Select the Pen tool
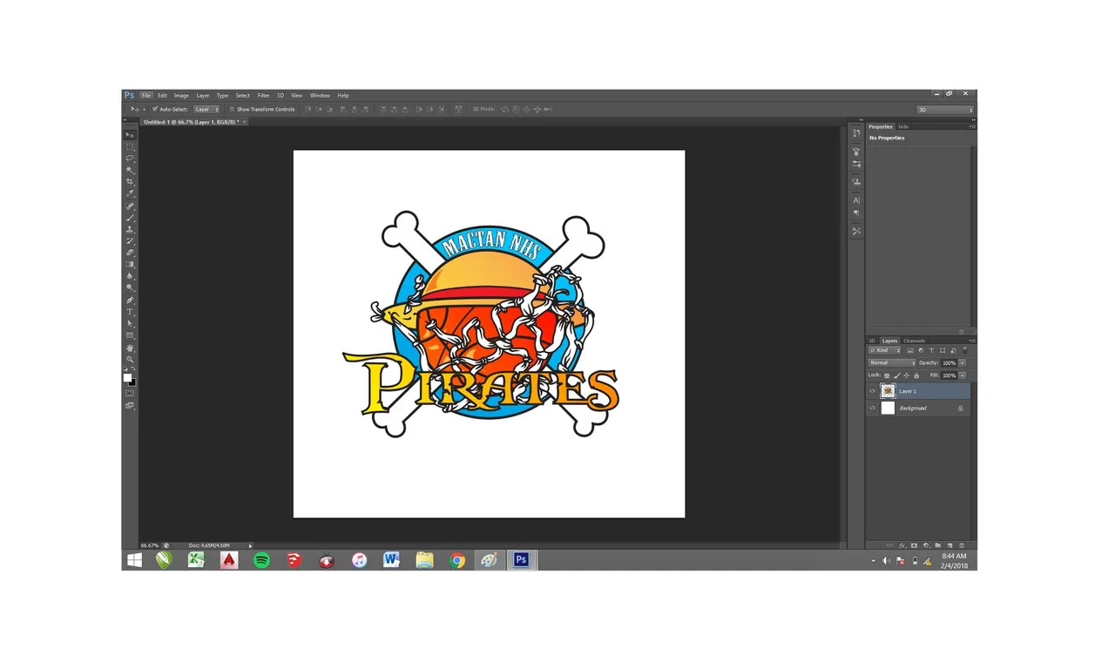The image size is (1115, 669). click(130, 300)
